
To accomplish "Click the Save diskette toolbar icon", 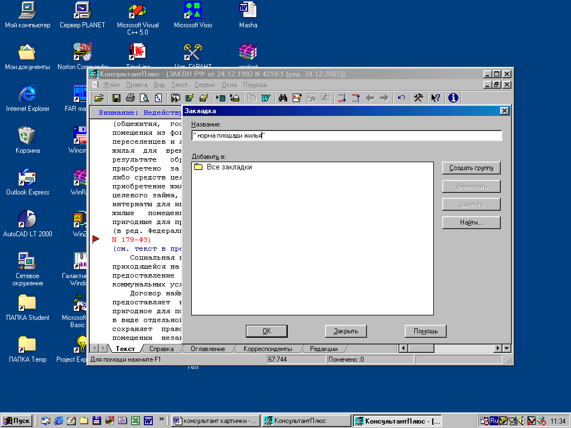I will point(117,98).
